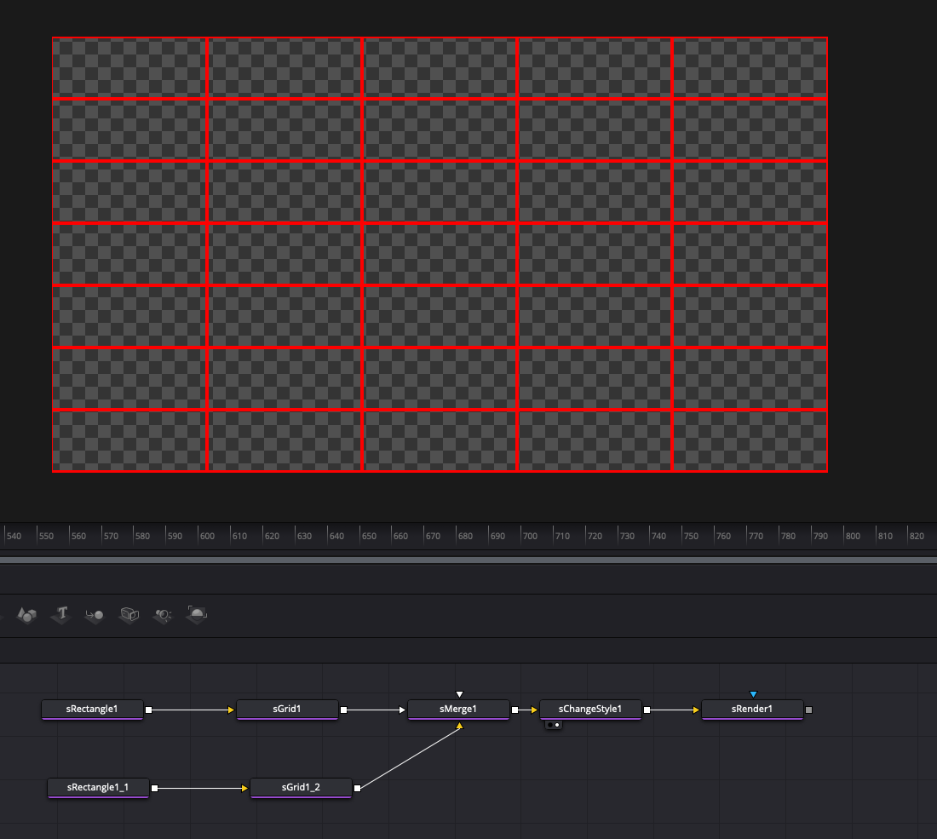Jump to frame 540 on time ruler
The height and width of the screenshot is (839, 937).
[x=14, y=536]
